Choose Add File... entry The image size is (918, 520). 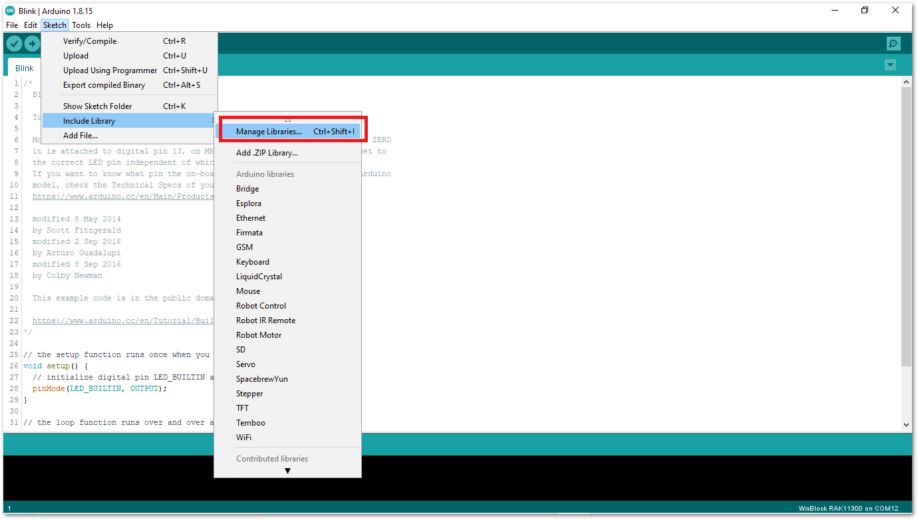tap(129, 136)
